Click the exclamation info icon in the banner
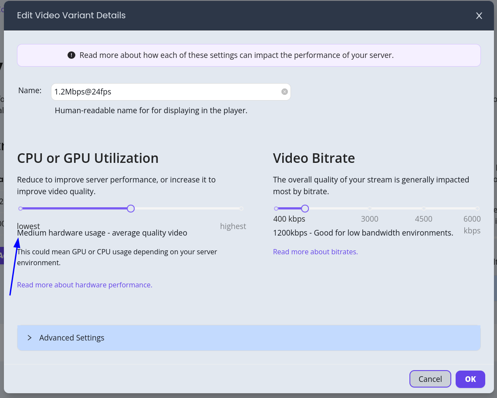The image size is (497, 398). point(71,55)
